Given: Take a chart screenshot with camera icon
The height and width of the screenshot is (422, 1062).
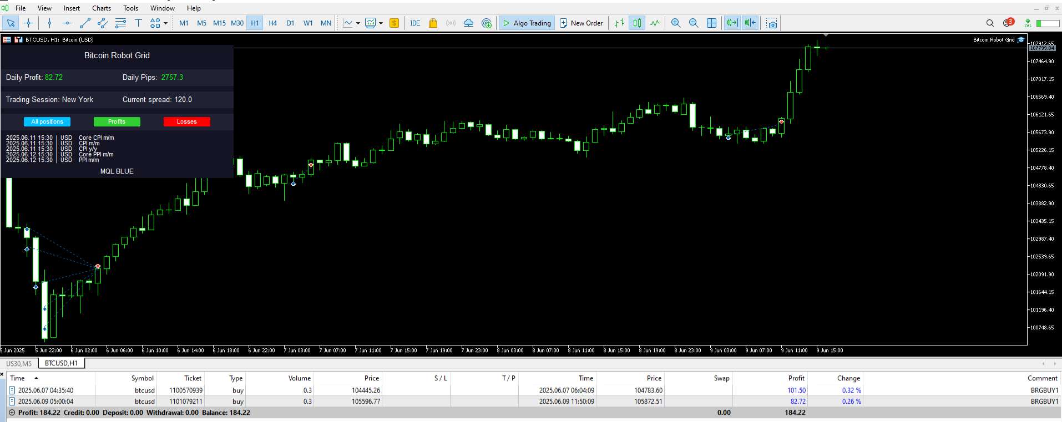Looking at the screenshot, I should [x=771, y=23].
